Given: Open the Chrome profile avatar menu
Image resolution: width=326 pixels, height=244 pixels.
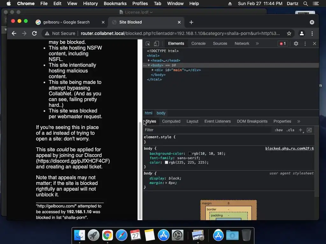Looking at the screenshot, I should [302, 33].
